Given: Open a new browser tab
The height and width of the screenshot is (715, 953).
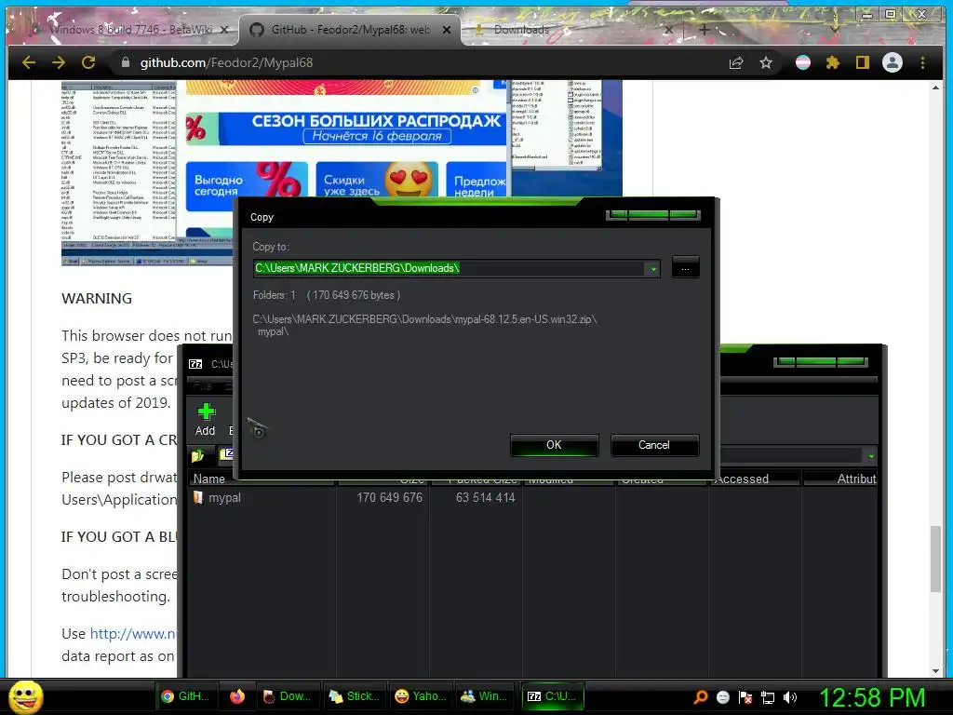Looking at the screenshot, I should tap(704, 29).
